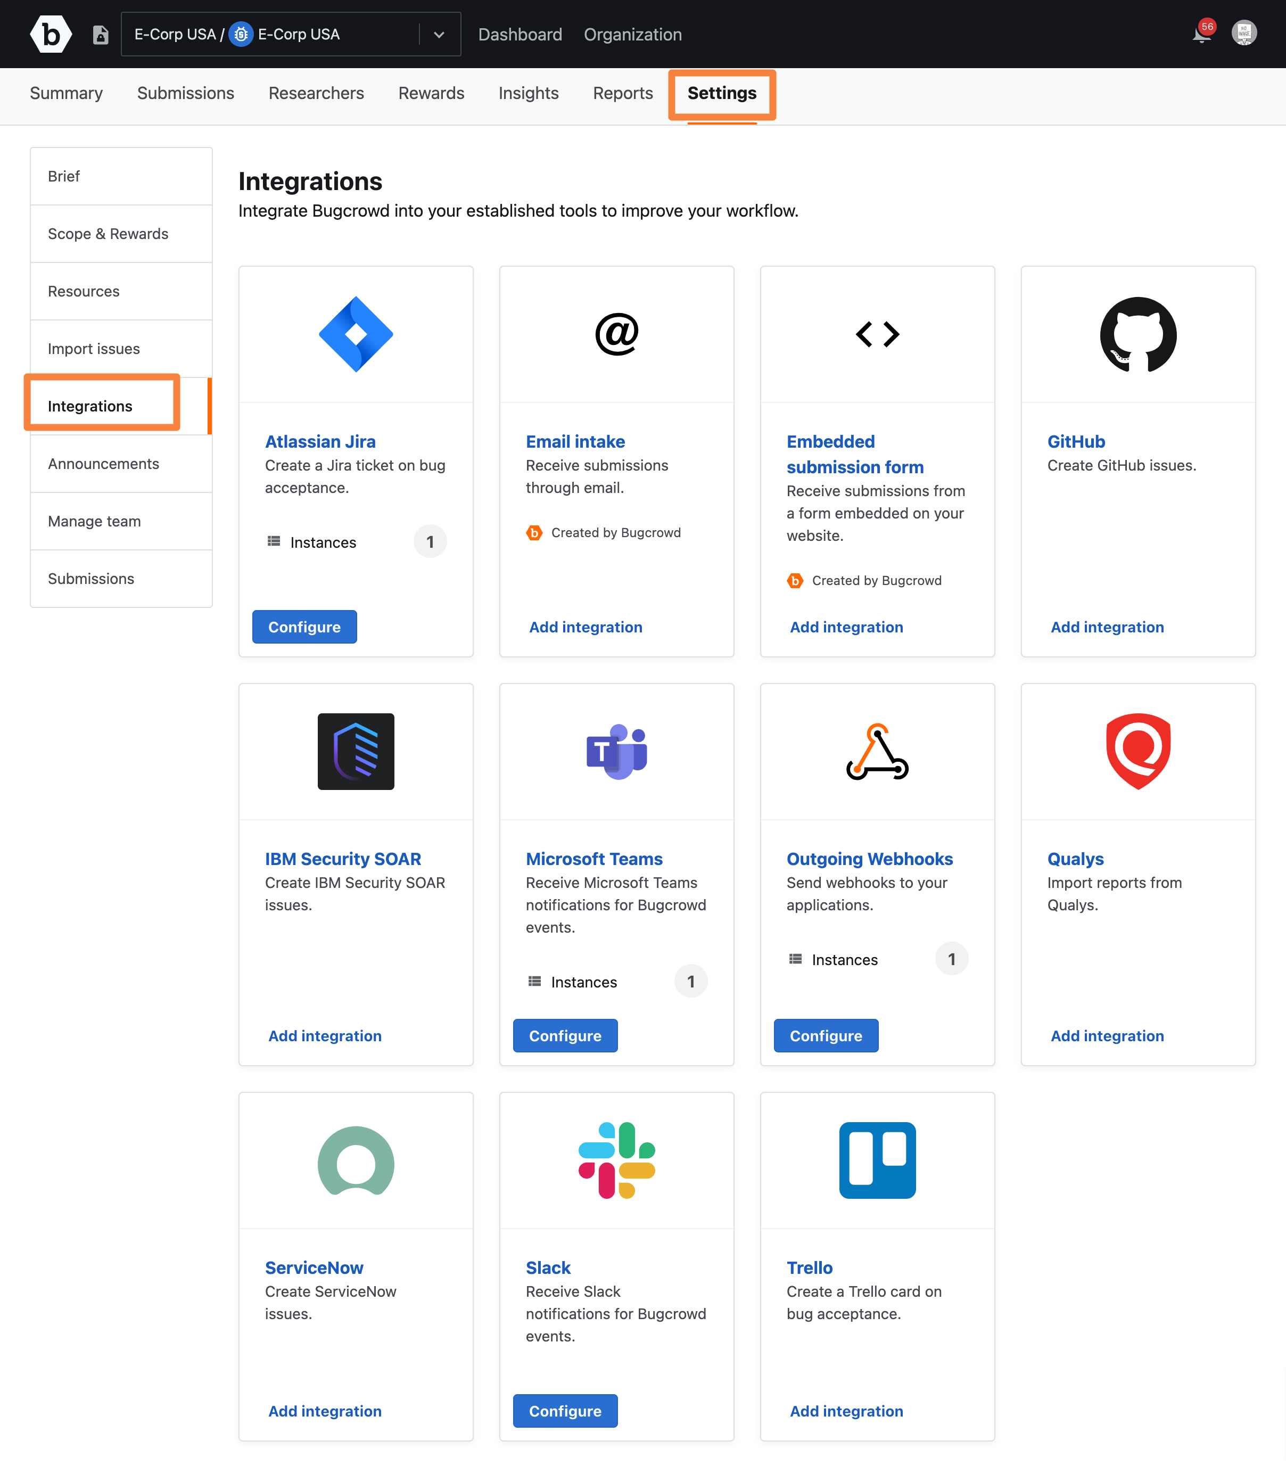Viewport: 1286px width, 1482px height.
Task: Click the Bugcrowd logo home button
Action: click(x=51, y=34)
